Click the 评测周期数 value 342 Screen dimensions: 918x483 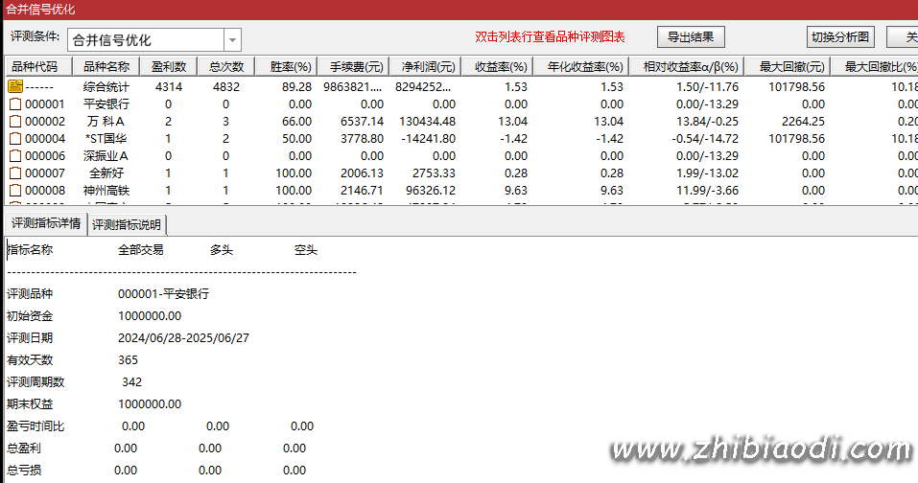(x=131, y=382)
